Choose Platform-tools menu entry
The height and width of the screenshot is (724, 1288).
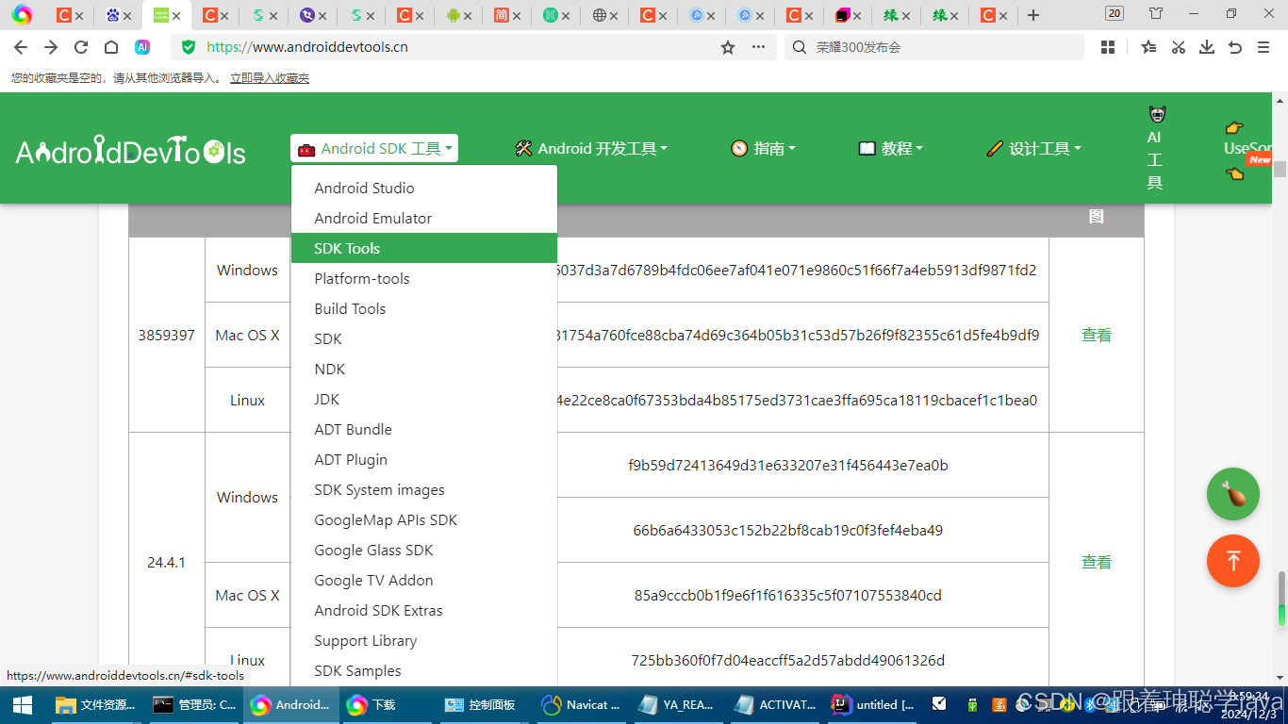click(424, 278)
